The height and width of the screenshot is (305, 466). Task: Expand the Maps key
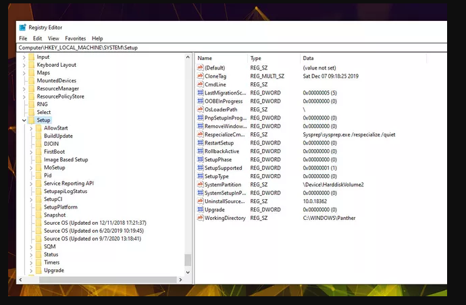click(24, 73)
